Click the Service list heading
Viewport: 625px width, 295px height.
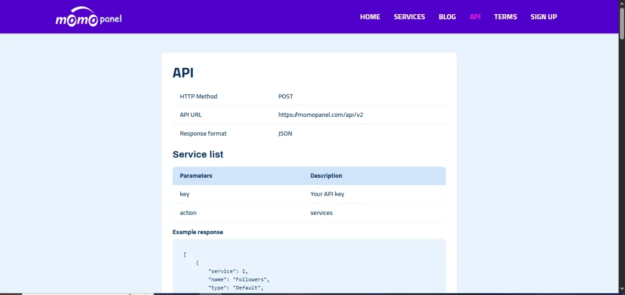198,154
